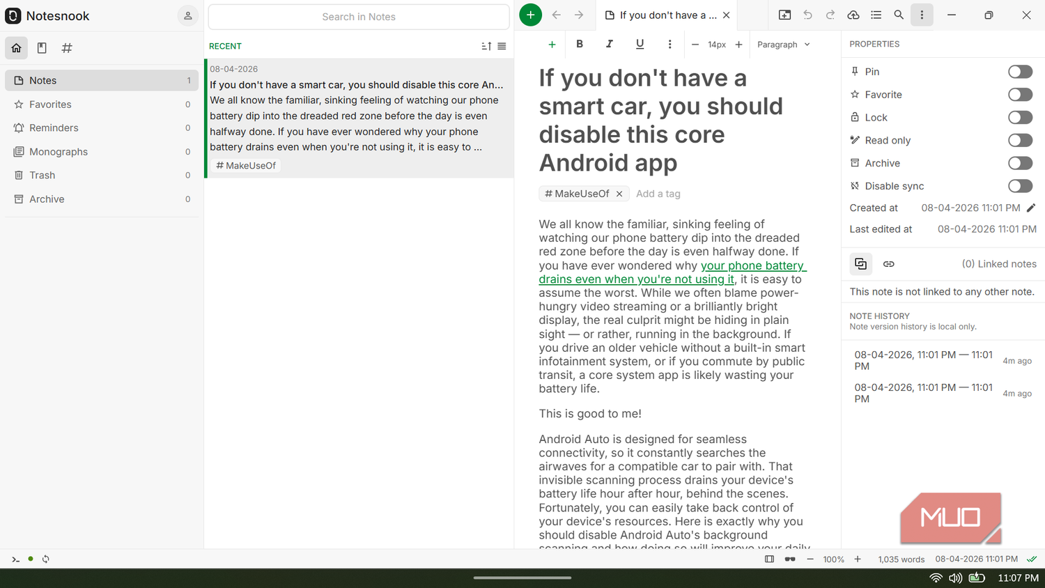Open Reminders in the sidebar

(102, 128)
